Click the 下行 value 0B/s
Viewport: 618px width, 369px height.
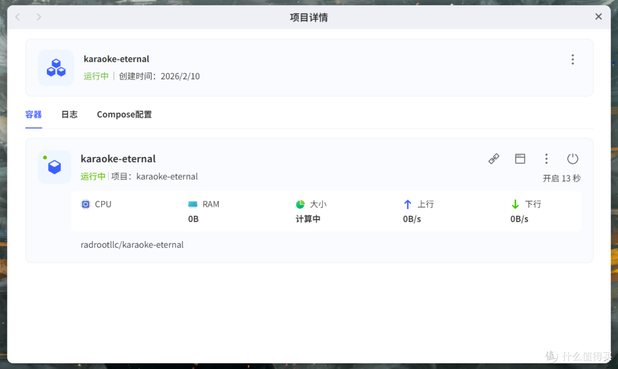(x=519, y=219)
